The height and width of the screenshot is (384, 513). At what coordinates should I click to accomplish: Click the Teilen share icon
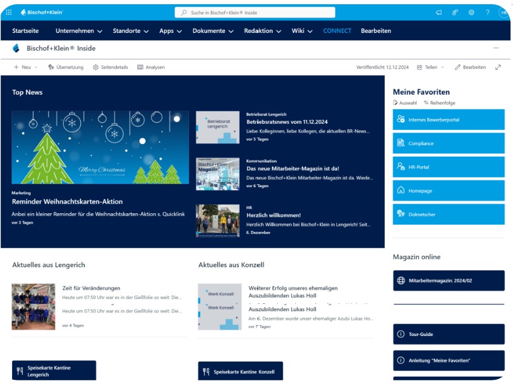419,67
